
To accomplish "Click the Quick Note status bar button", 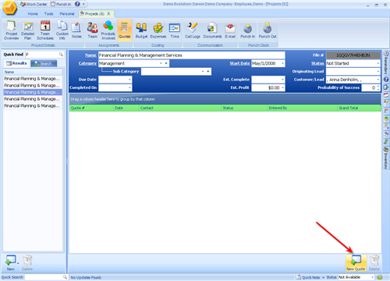I will click(x=308, y=277).
